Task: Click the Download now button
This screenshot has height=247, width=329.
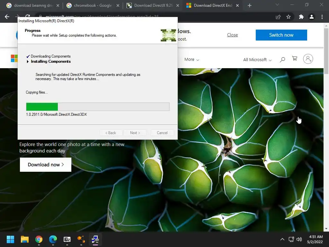Action: [x=46, y=165]
